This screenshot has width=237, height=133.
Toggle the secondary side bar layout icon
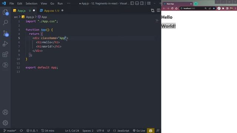click(x=142, y=3)
